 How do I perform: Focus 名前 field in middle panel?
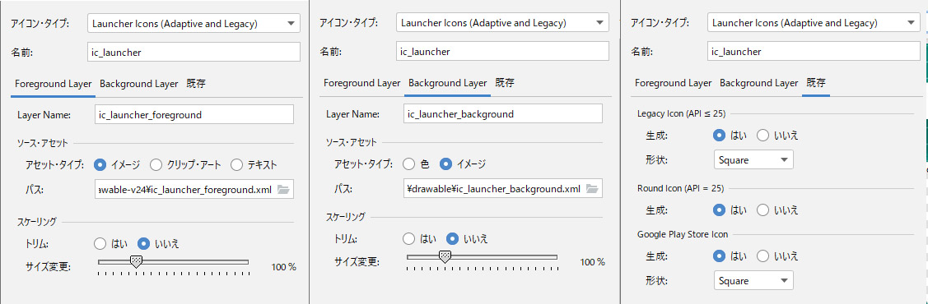502,52
